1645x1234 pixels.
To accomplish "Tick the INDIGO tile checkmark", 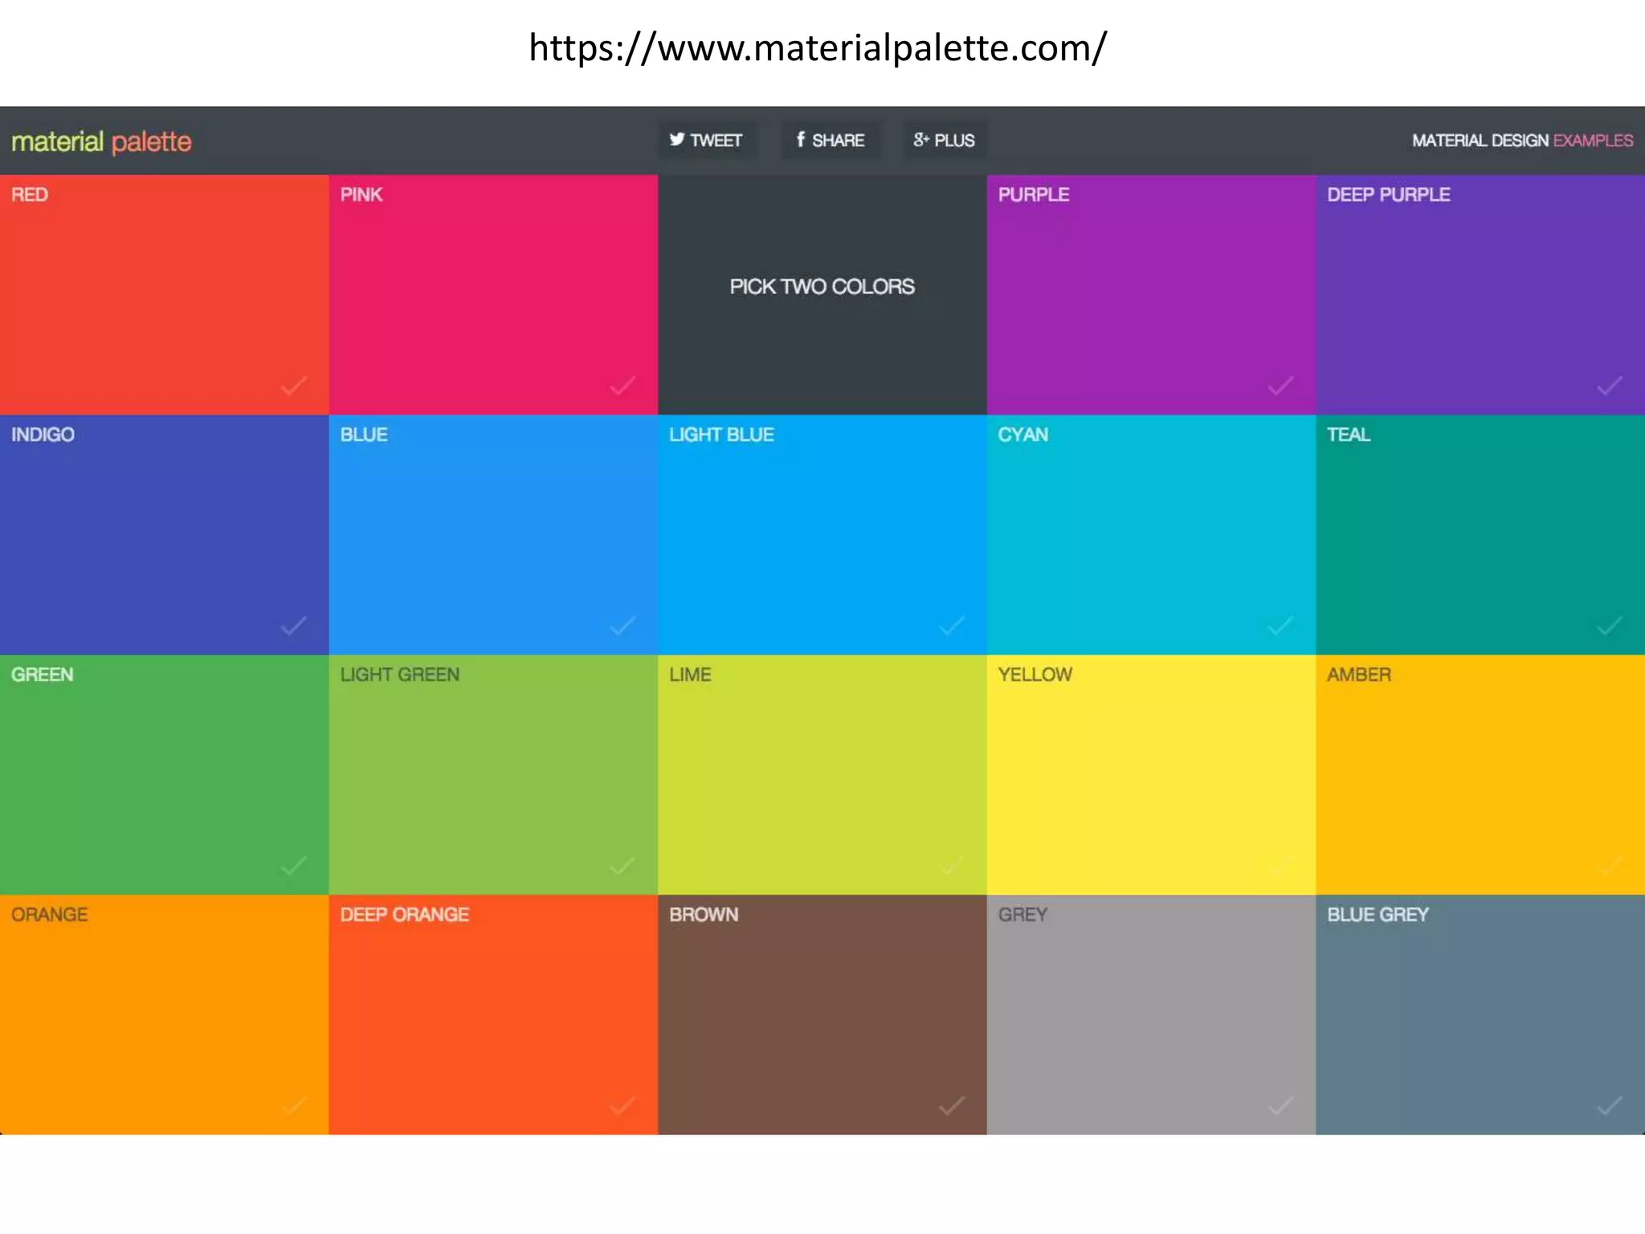I will (293, 625).
